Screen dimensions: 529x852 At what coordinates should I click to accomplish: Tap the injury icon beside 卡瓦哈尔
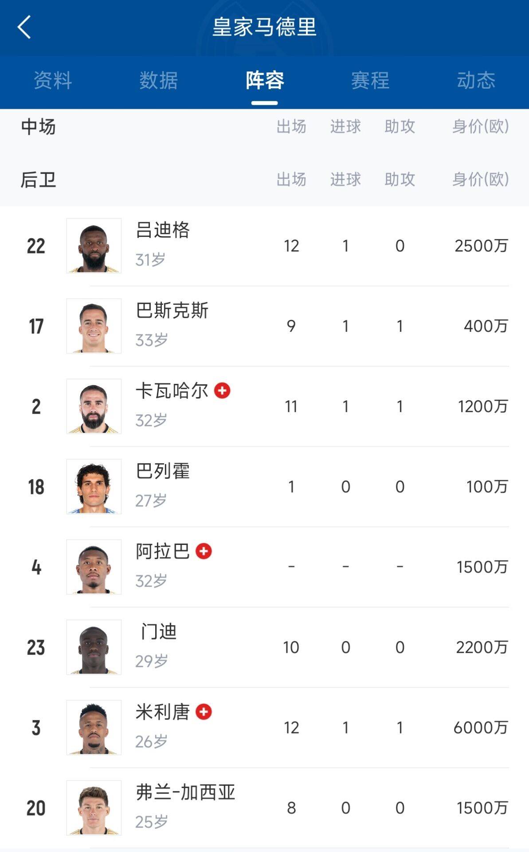tap(222, 390)
